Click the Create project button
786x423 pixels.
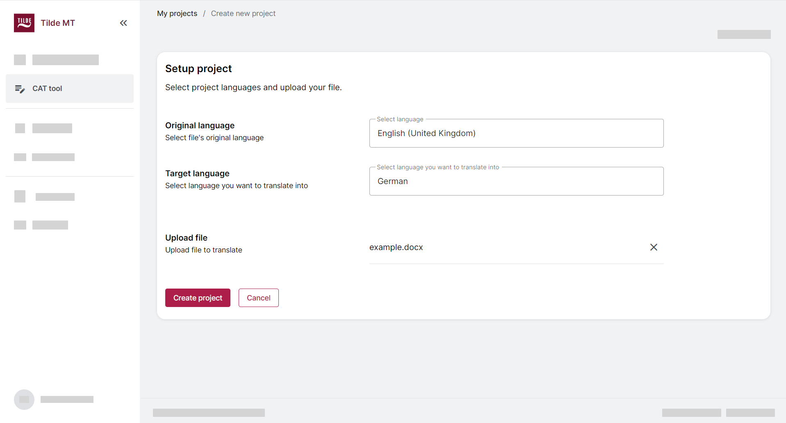pyautogui.click(x=198, y=298)
